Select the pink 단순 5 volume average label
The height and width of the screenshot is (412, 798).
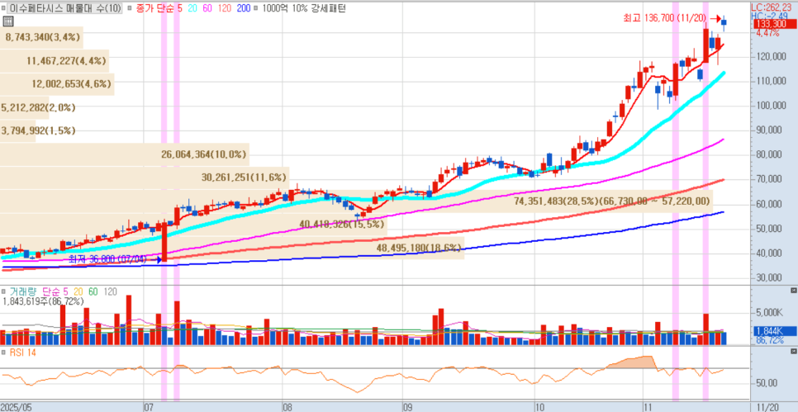pyautogui.click(x=56, y=292)
